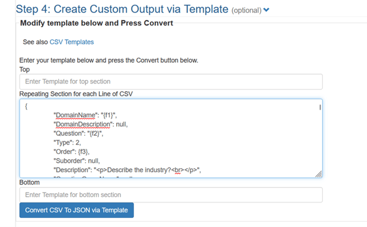Image resolution: width=367 pixels, height=227 pixels.
Task: Click the opening curly brace line
Action: click(x=26, y=106)
